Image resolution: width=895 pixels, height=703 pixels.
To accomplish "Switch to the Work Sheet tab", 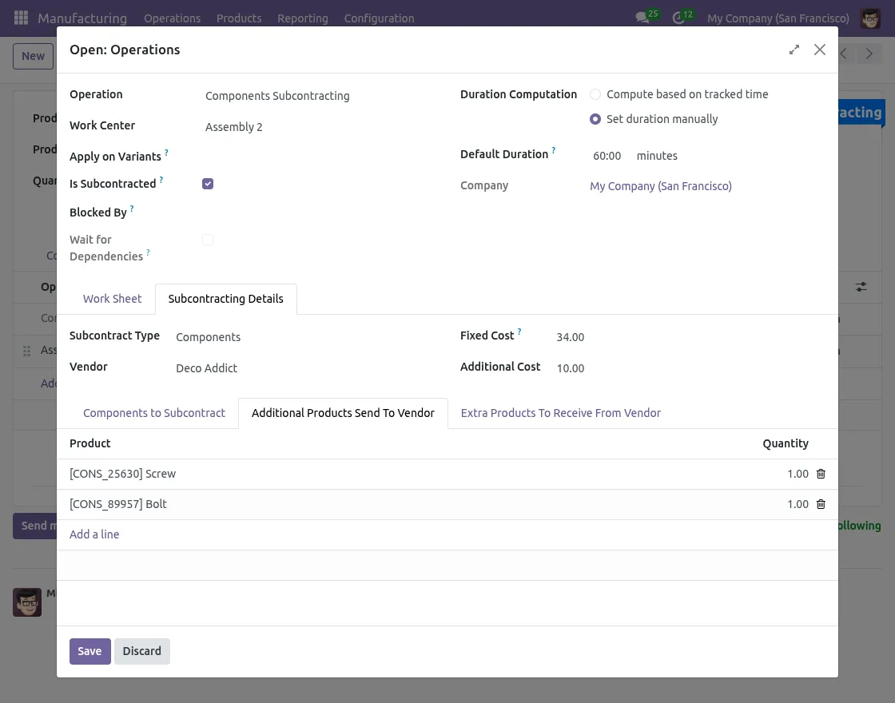I will pos(112,298).
